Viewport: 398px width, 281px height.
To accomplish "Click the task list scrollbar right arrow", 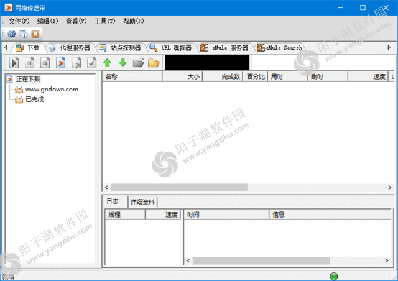I will point(390,188).
